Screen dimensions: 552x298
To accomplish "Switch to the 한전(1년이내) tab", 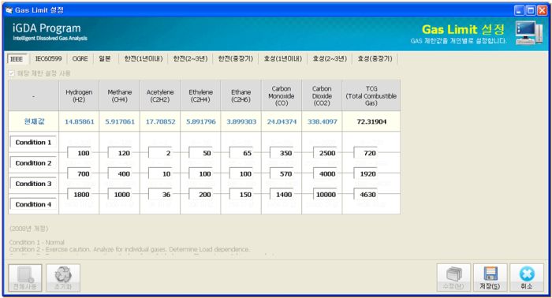I will coord(144,59).
